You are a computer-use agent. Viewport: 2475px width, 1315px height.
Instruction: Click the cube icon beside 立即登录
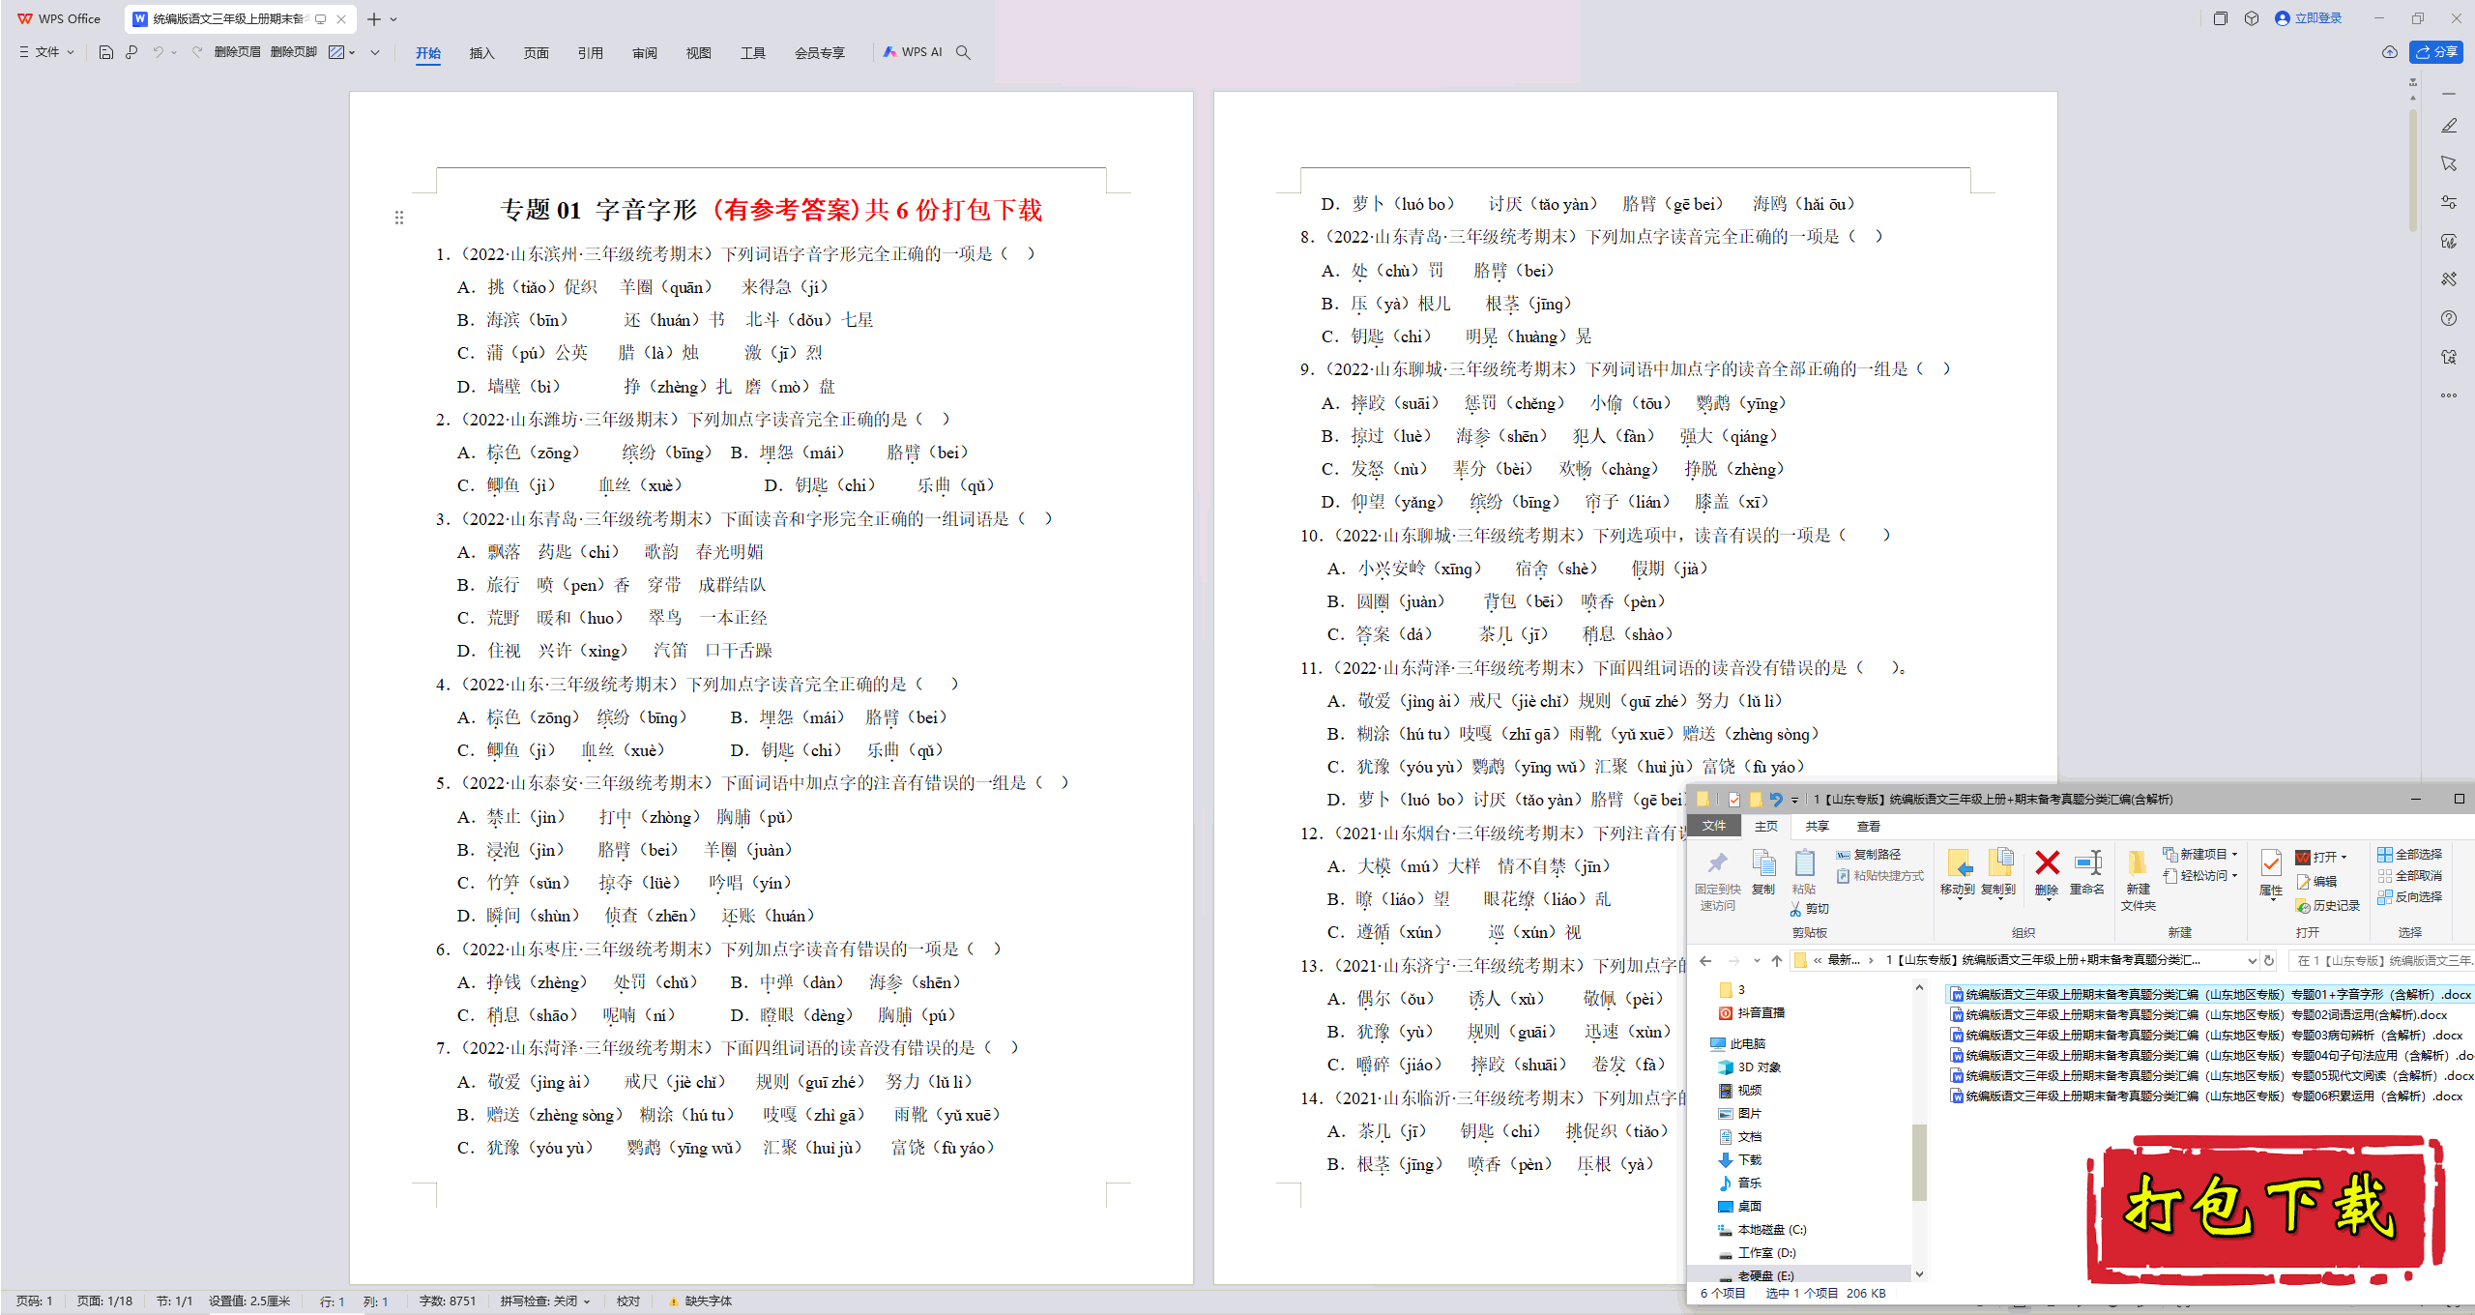tap(2252, 18)
